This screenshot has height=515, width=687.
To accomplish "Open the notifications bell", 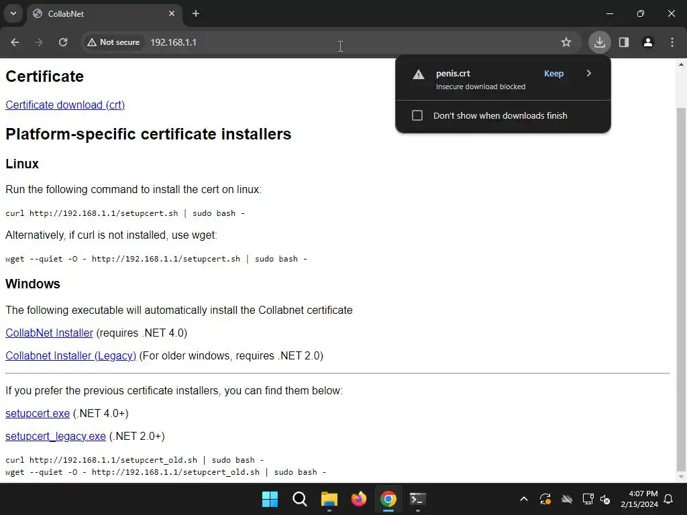I will point(669,499).
